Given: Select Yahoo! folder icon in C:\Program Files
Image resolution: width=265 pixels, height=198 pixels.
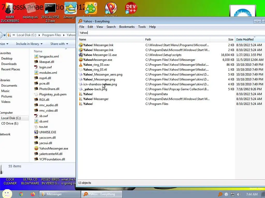Looking at the screenshot, I should click(x=81, y=104).
